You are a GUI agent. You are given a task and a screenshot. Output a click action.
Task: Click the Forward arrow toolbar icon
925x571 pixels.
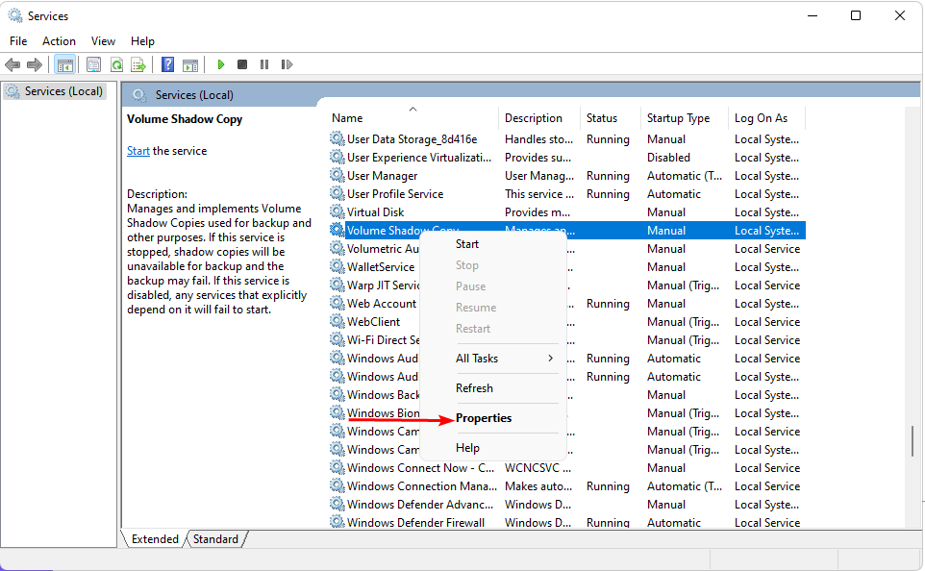pyautogui.click(x=35, y=64)
